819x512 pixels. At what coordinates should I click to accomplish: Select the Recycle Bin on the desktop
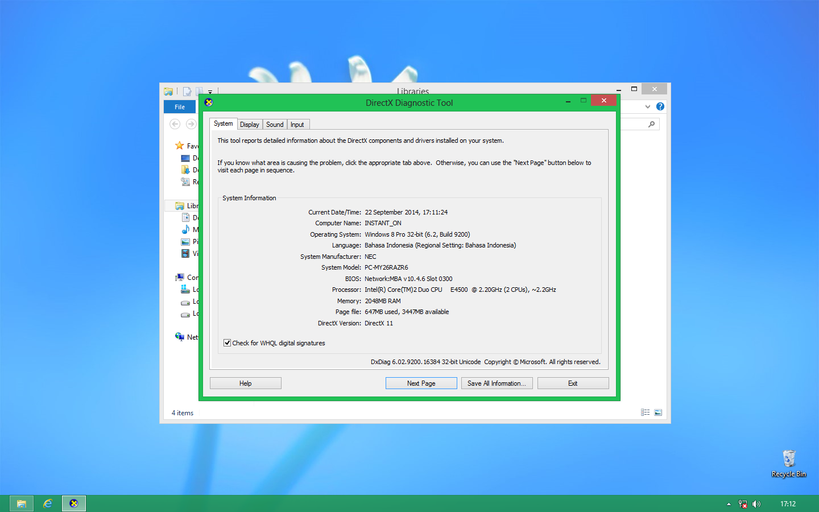point(789,464)
